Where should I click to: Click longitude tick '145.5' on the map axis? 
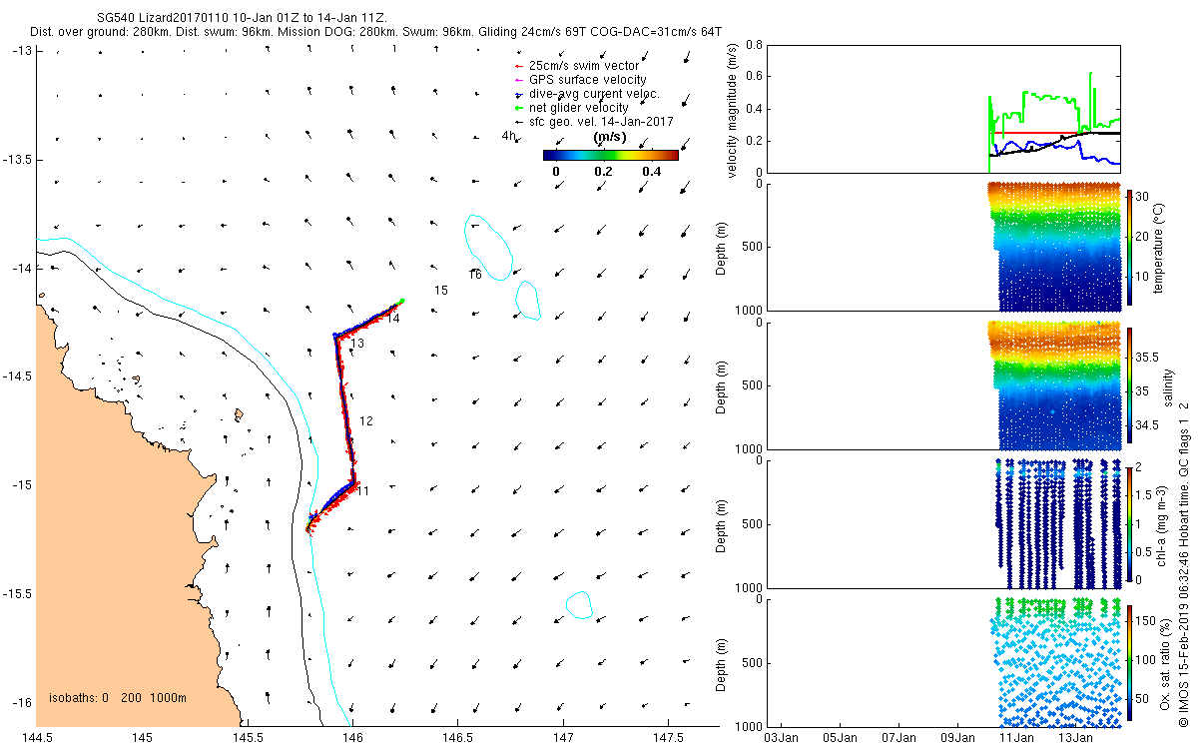pyautogui.click(x=247, y=737)
